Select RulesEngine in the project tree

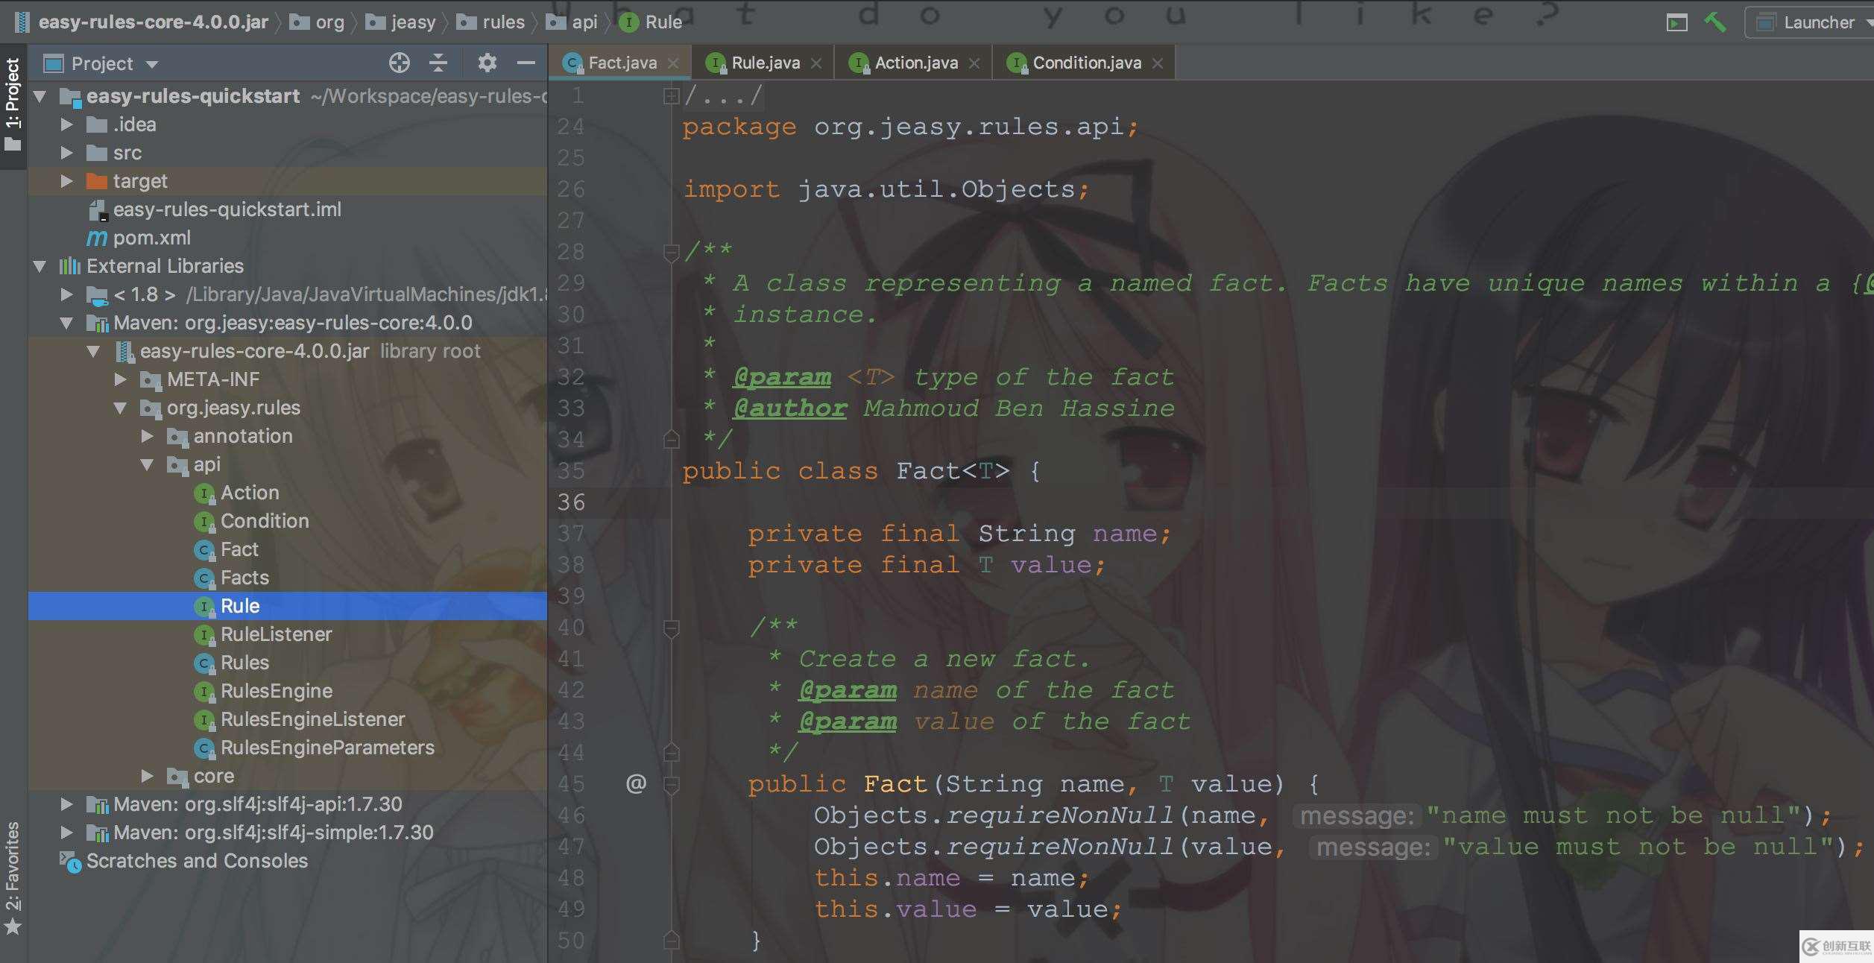coord(276,691)
